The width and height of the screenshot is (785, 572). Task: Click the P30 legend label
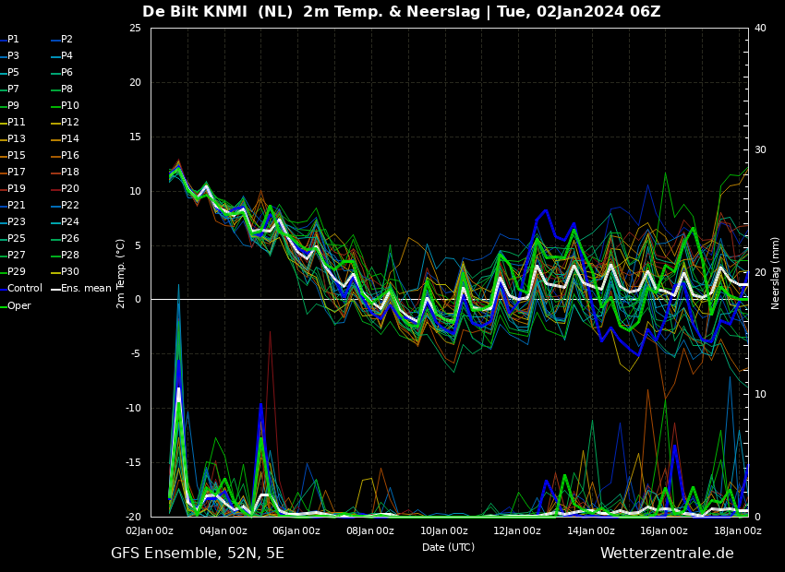(69, 272)
